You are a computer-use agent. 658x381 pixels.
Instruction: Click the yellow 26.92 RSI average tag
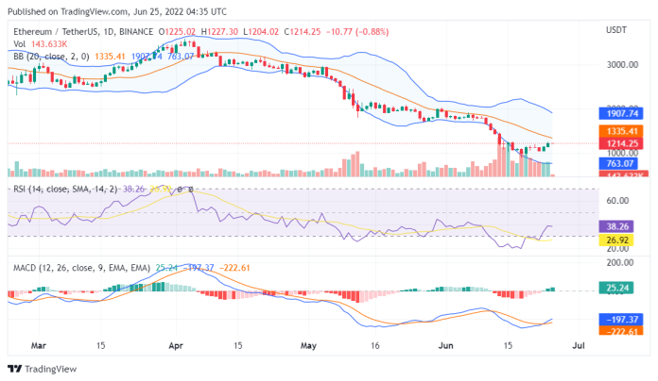coord(619,240)
